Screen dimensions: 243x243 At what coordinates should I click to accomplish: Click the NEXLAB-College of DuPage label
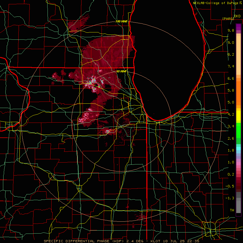[216, 3]
